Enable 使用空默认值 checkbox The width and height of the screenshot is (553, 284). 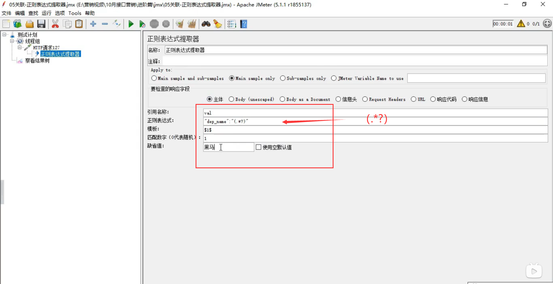pos(259,147)
